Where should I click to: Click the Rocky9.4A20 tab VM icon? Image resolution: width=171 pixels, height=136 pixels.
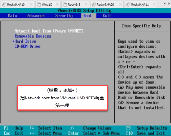coord(93,5)
